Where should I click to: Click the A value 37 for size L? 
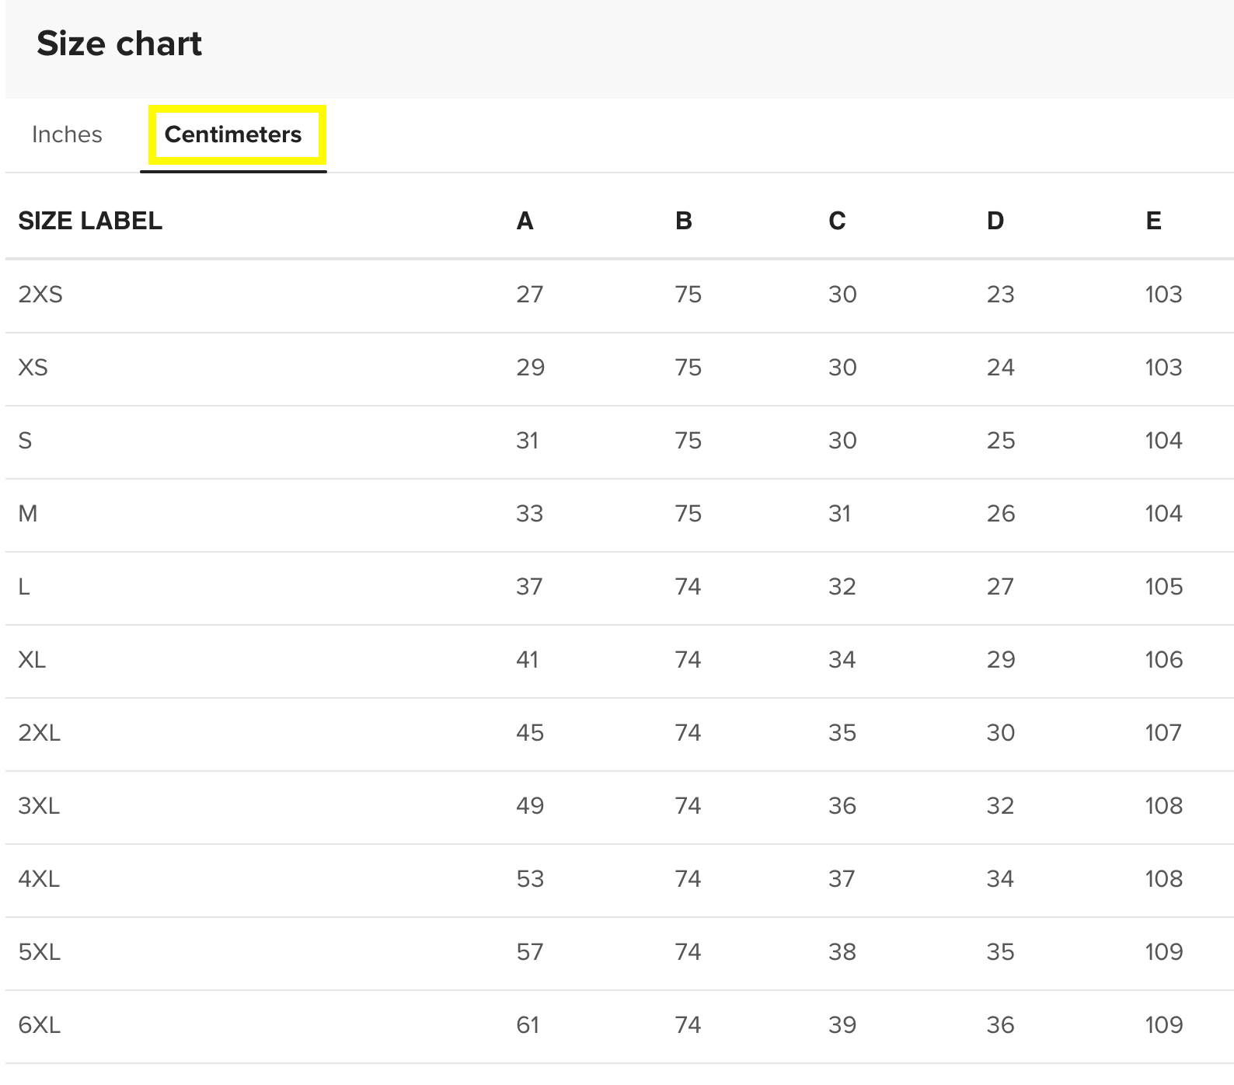[x=529, y=587]
